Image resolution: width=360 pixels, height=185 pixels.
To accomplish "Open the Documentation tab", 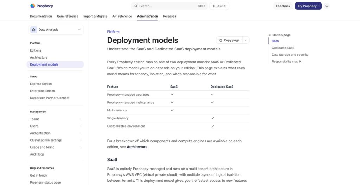I will (41, 16).
